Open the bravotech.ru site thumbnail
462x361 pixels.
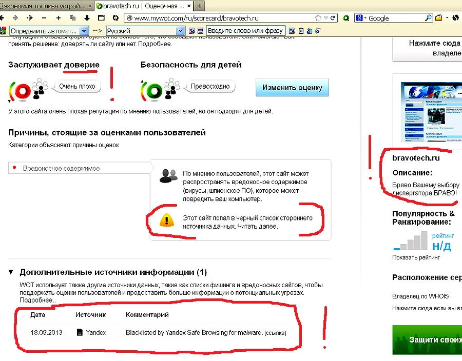(431, 112)
